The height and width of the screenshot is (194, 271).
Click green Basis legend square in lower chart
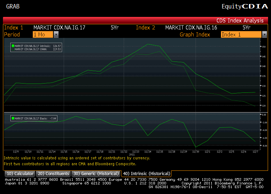click(13, 119)
